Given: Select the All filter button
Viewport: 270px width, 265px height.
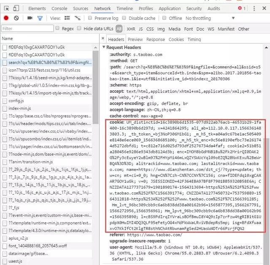Looking at the screenshot, I should 119,29.
